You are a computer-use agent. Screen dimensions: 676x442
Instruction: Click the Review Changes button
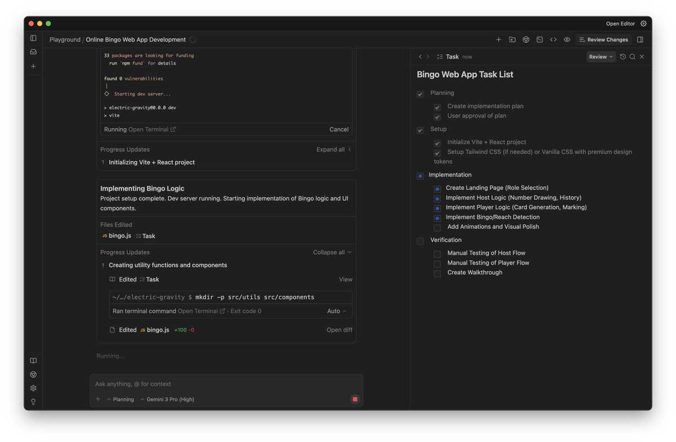(x=603, y=39)
